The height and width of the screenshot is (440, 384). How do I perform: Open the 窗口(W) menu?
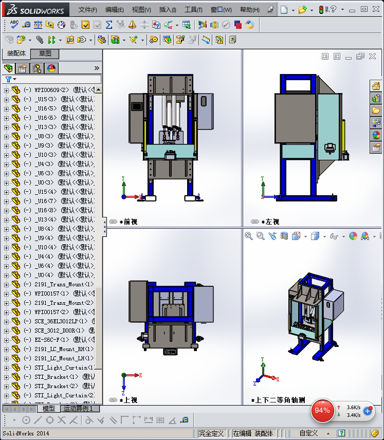221,10
